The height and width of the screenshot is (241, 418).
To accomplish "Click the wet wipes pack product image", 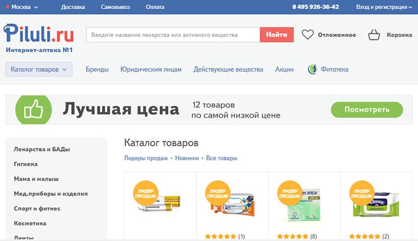I will tap(376, 204).
